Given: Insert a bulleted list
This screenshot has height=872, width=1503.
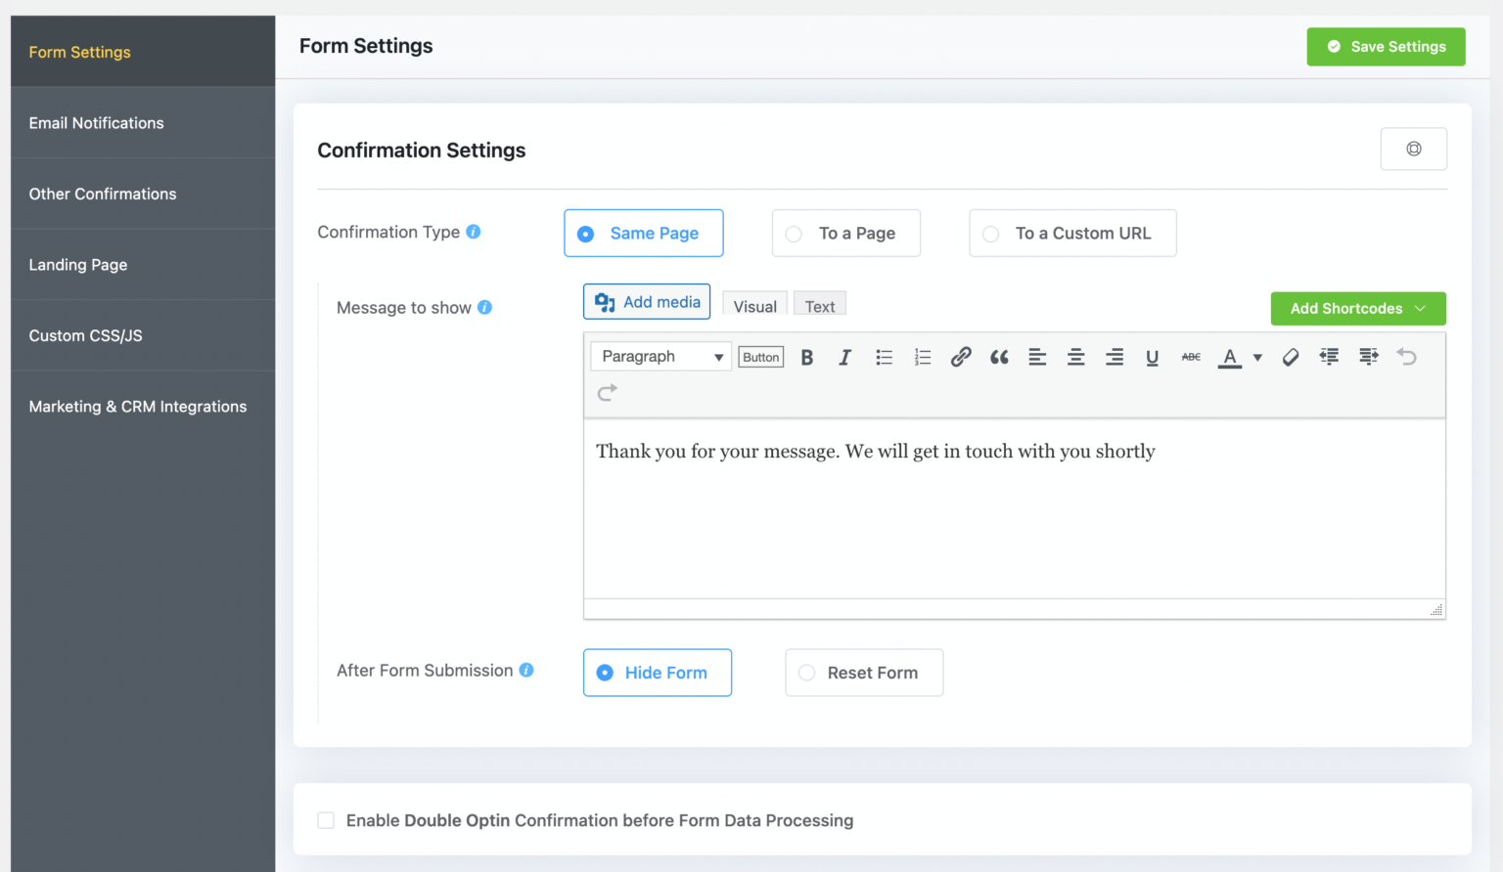Looking at the screenshot, I should click(884, 357).
